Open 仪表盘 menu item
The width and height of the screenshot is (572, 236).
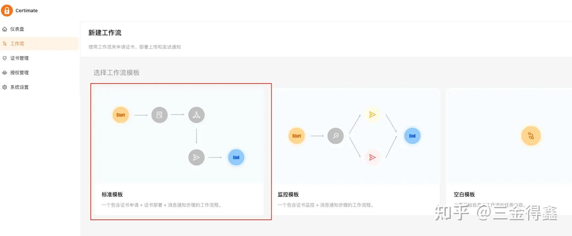[17, 29]
